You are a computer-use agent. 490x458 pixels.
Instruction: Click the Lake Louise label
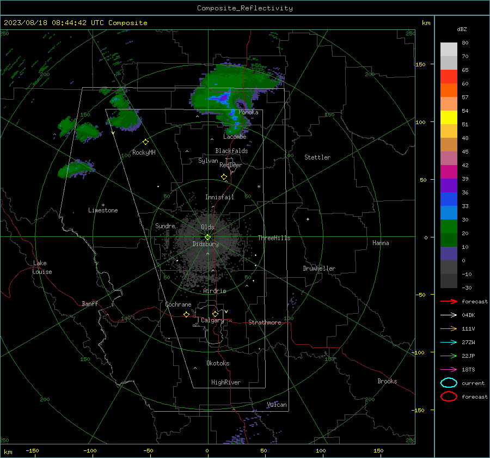pyautogui.click(x=42, y=267)
